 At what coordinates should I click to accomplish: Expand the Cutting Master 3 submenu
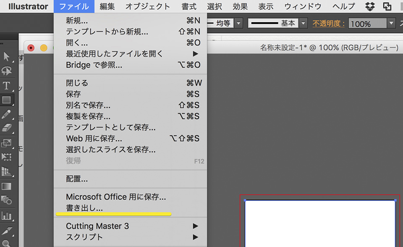click(130, 226)
